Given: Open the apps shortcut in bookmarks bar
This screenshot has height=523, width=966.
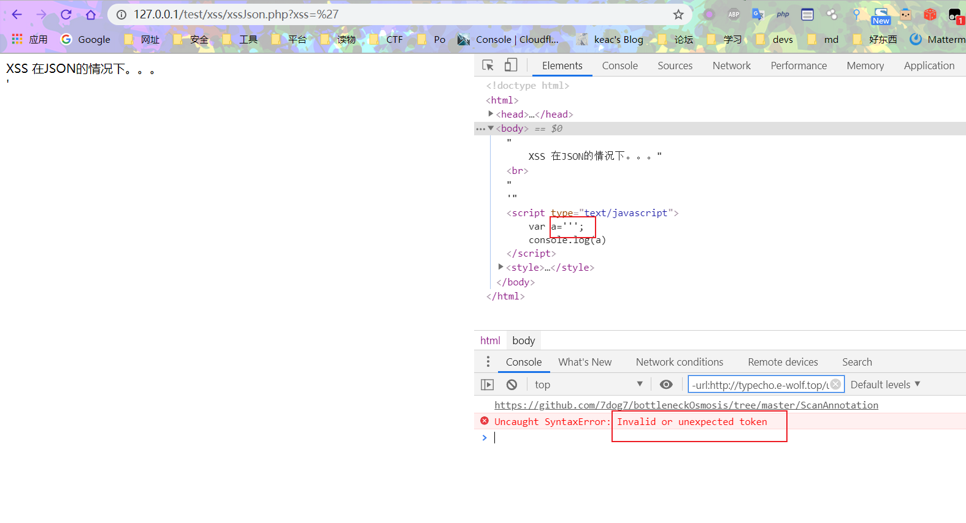Looking at the screenshot, I should coord(29,39).
